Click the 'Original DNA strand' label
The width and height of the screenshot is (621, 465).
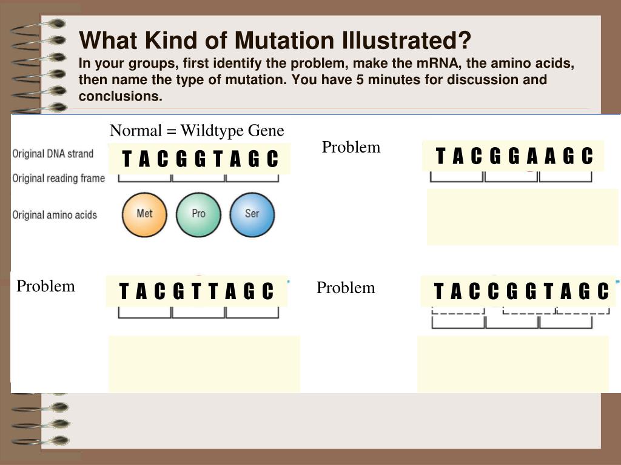coord(53,154)
